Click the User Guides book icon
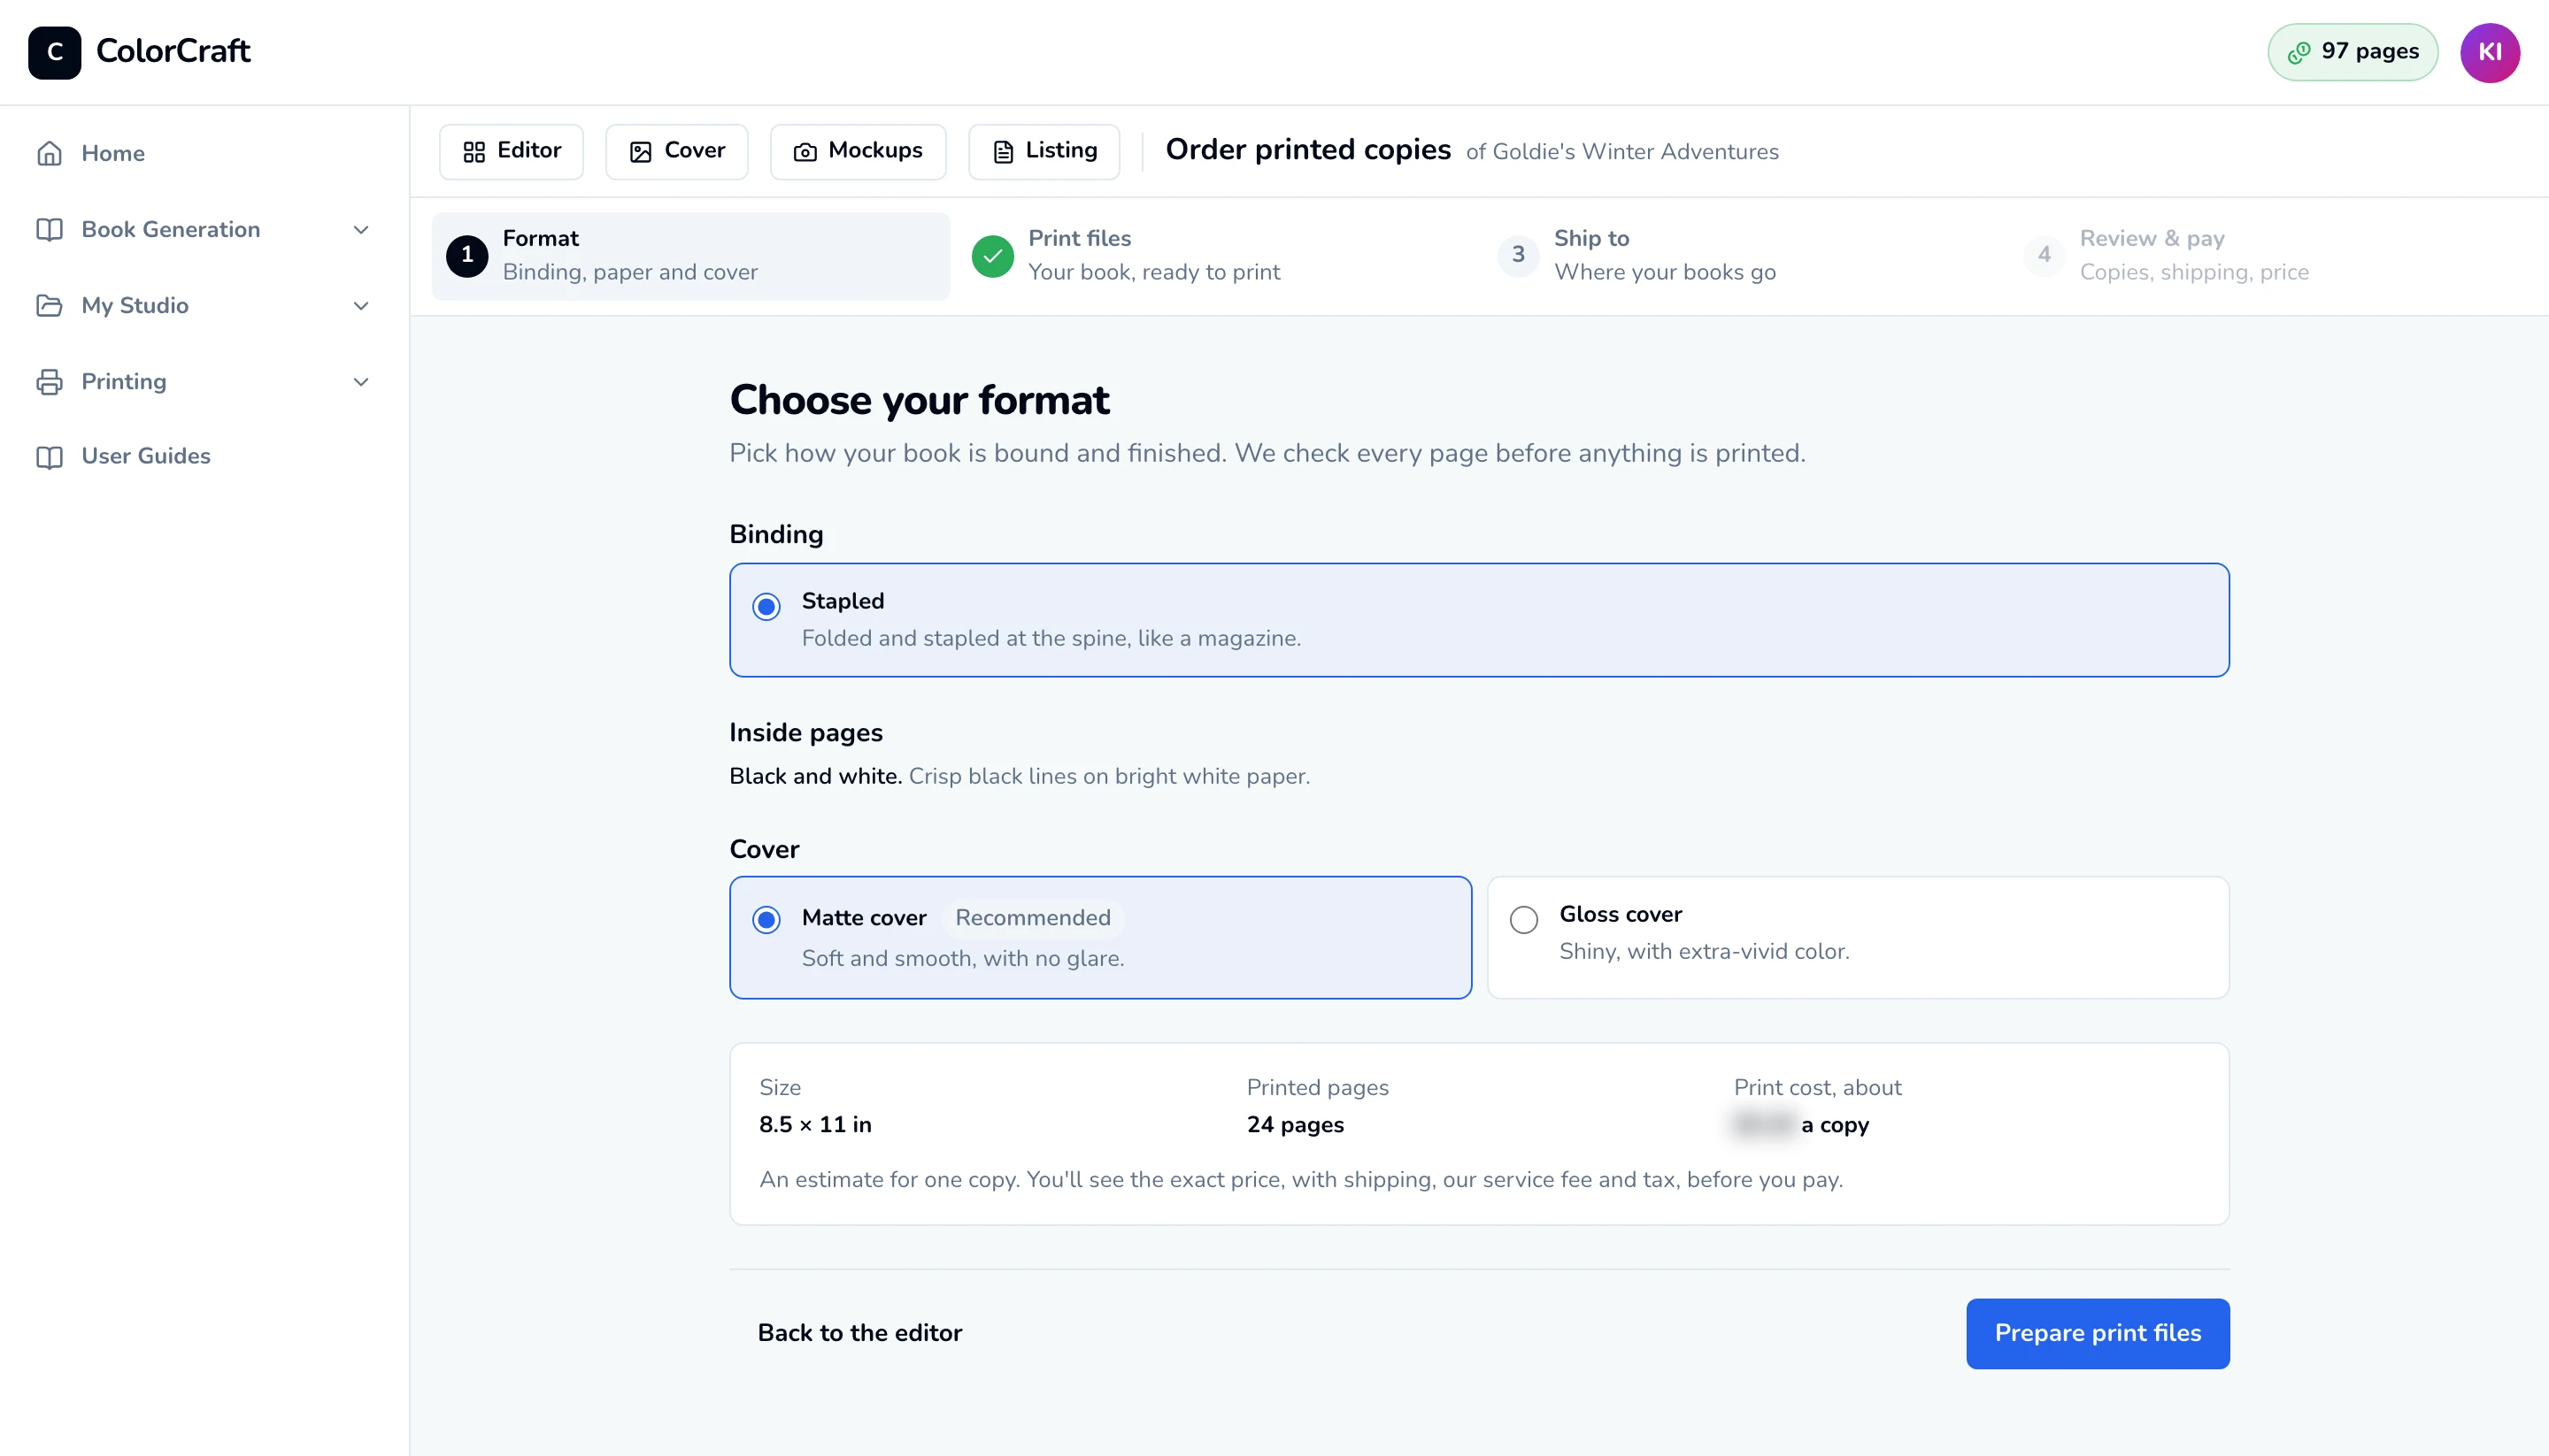This screenshot has height=1456, width=2549. point(49,456)
